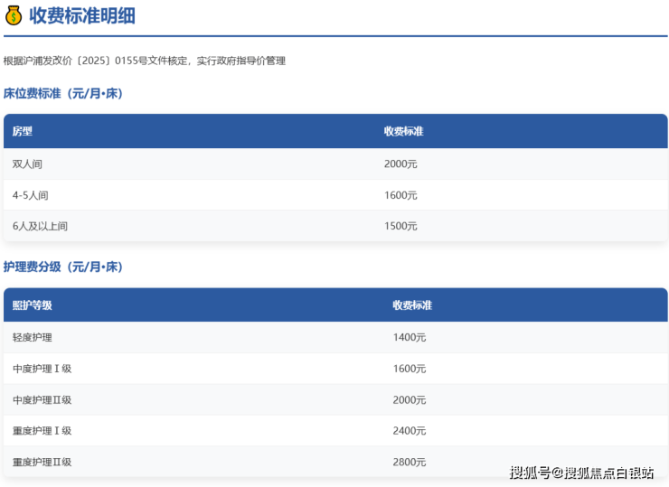Click the 照护等级 column header
Viewport: 669px width, 487px height.
(x=33, y=305)
